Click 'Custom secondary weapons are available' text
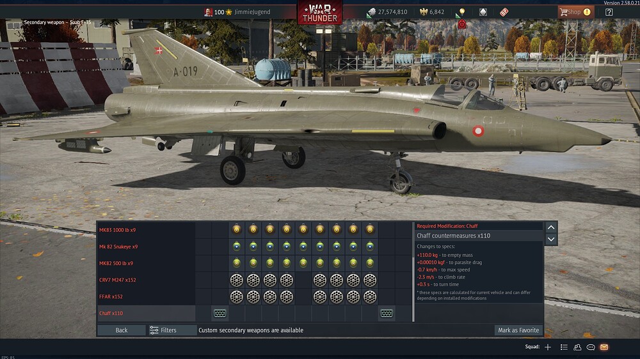 [251, 330]
